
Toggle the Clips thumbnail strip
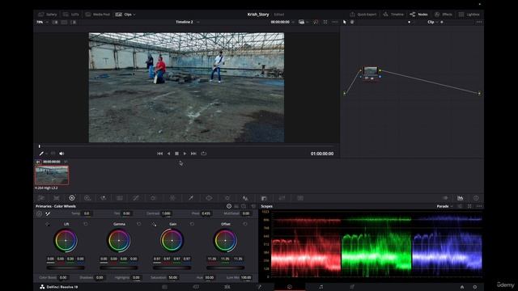point(124,15)
